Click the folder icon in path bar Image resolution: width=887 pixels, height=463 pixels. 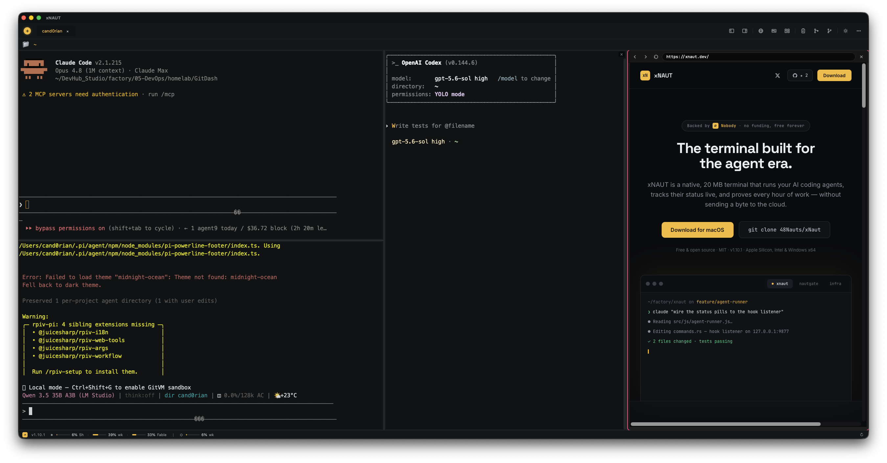click(26, 44)
